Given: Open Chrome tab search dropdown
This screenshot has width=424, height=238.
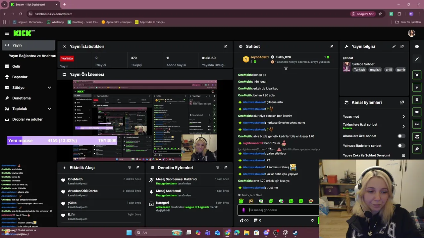Looking at the screenshot, I should 4,4.
